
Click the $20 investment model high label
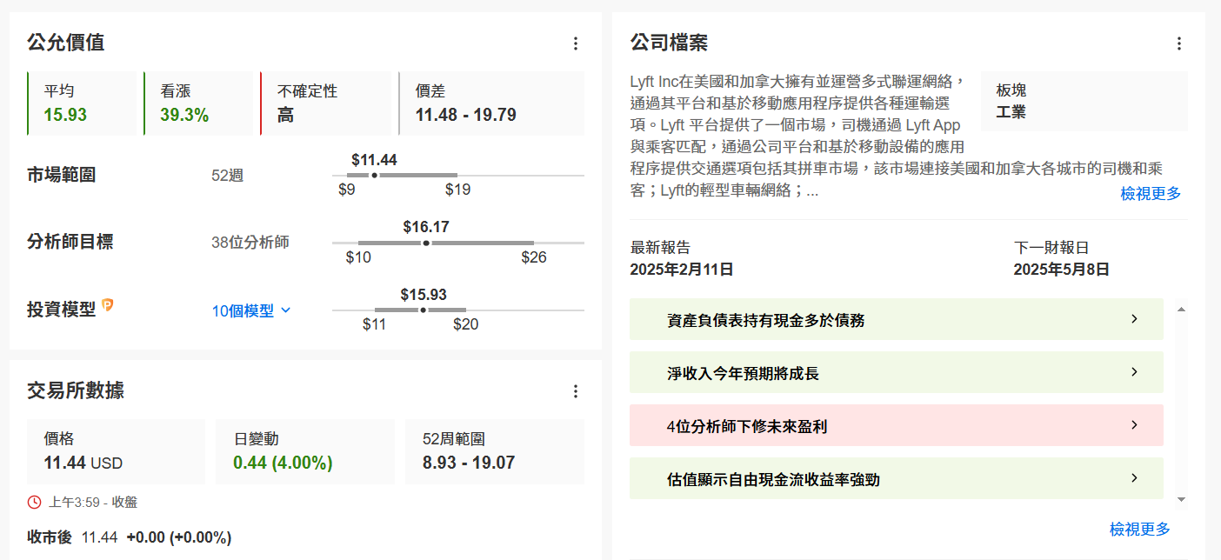[466, 324]
